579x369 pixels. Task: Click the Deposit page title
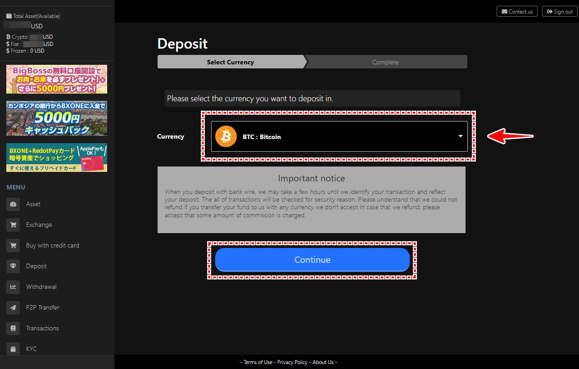coord(183,44)
